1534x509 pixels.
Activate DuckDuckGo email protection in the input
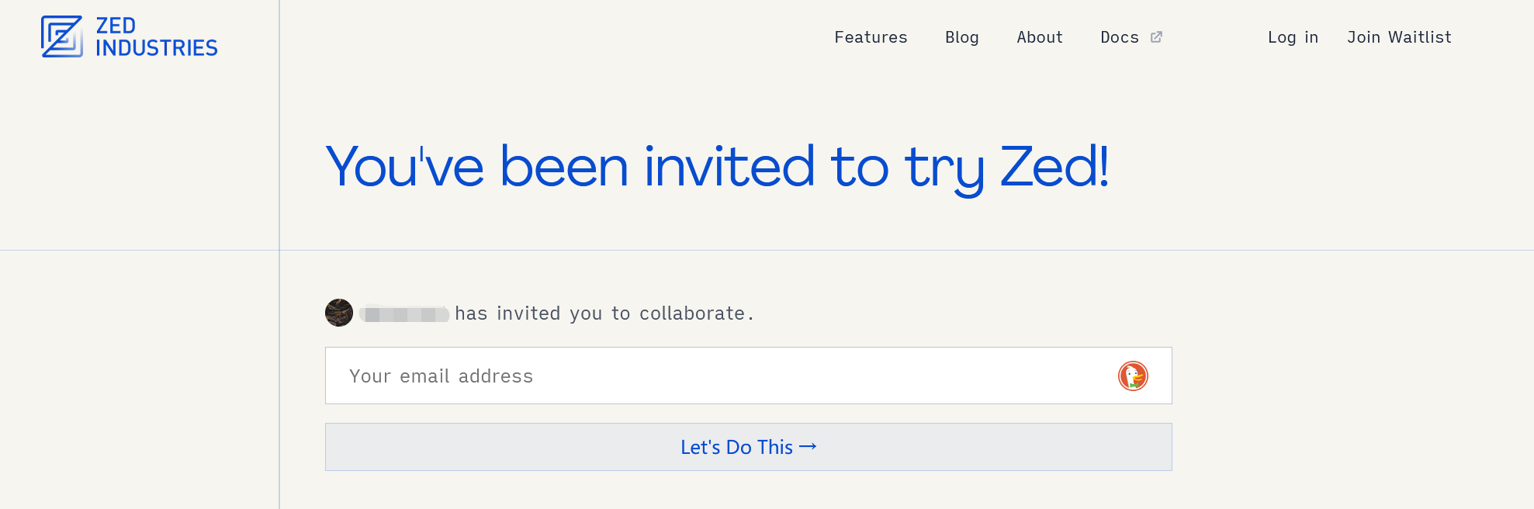click(1131, 376)
